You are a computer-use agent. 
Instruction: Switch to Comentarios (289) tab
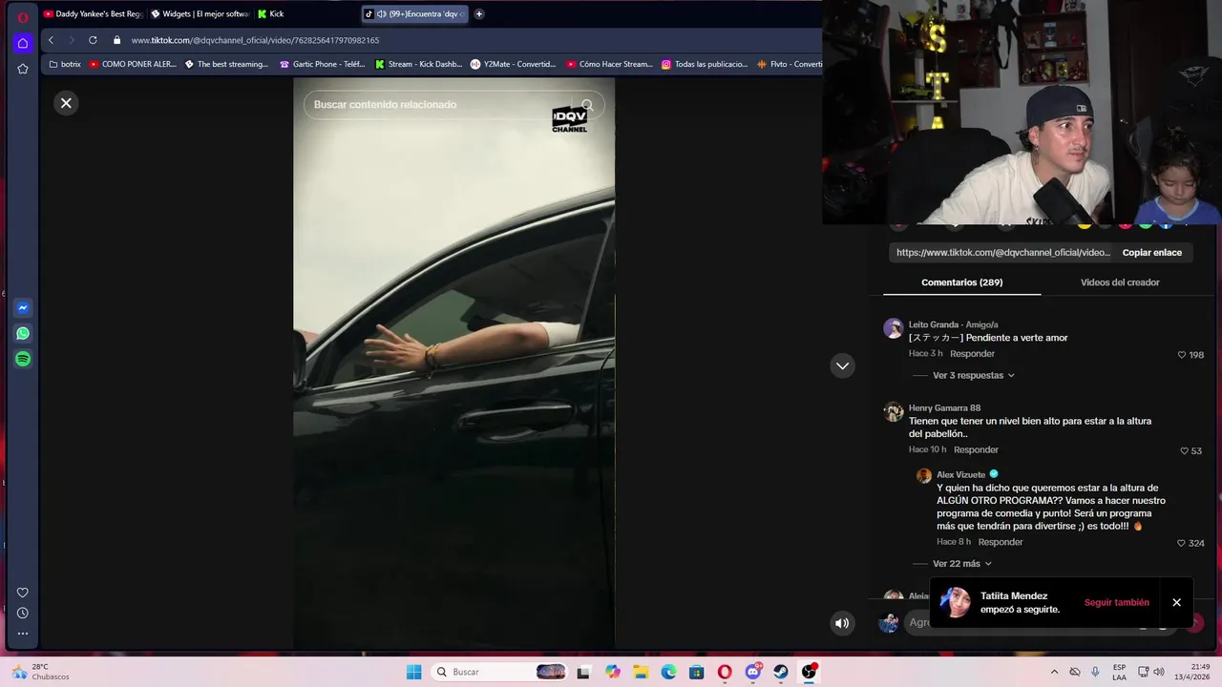tap(961, 282)
